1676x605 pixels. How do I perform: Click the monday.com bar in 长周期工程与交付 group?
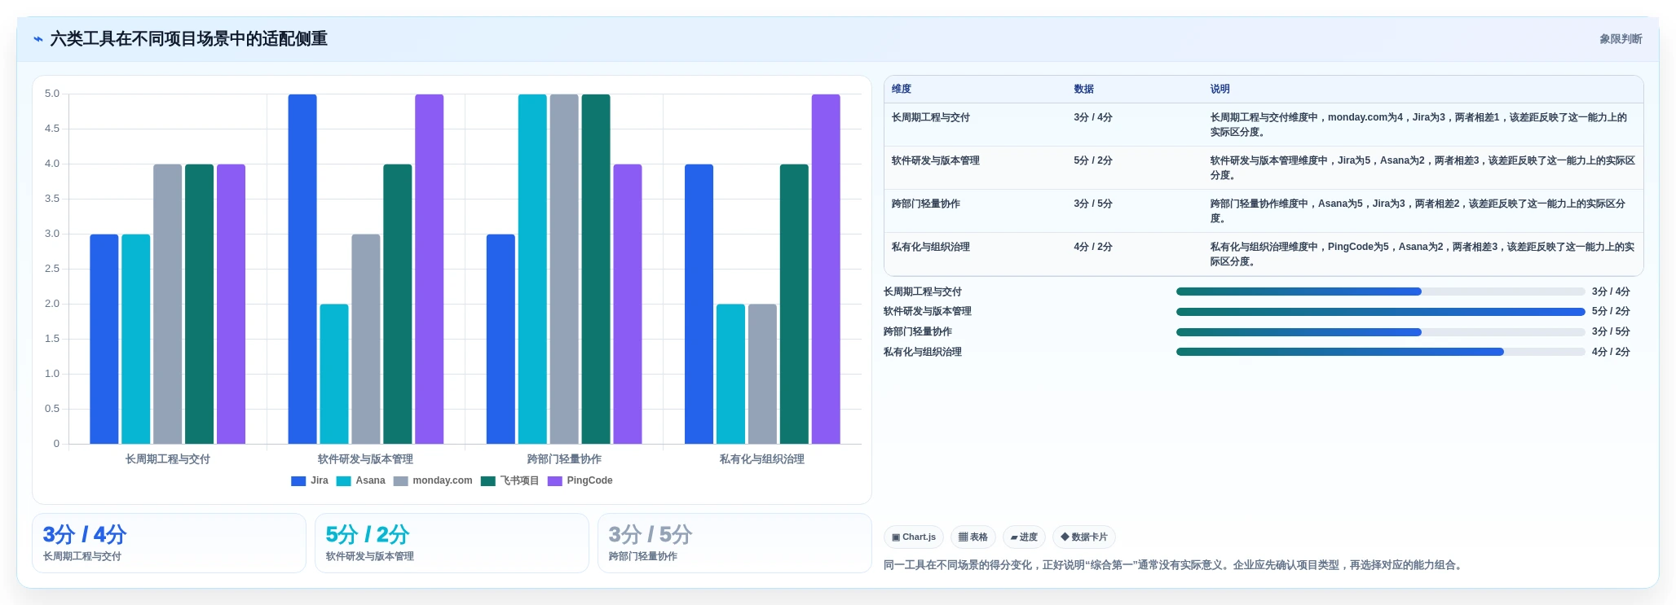pyautogui.click(x=168, y=305)
